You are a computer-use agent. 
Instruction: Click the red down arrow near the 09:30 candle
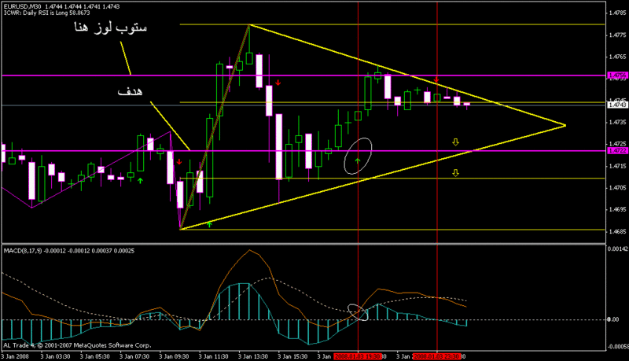(179, 162)
